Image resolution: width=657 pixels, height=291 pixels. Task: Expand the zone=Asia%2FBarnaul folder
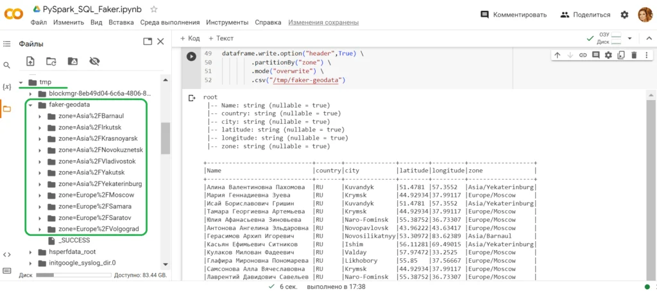tap(40, 116)
